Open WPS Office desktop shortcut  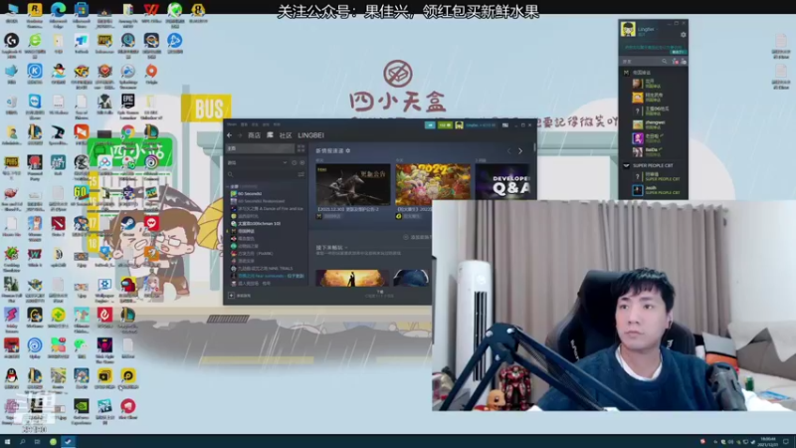(x=151, y=10)
